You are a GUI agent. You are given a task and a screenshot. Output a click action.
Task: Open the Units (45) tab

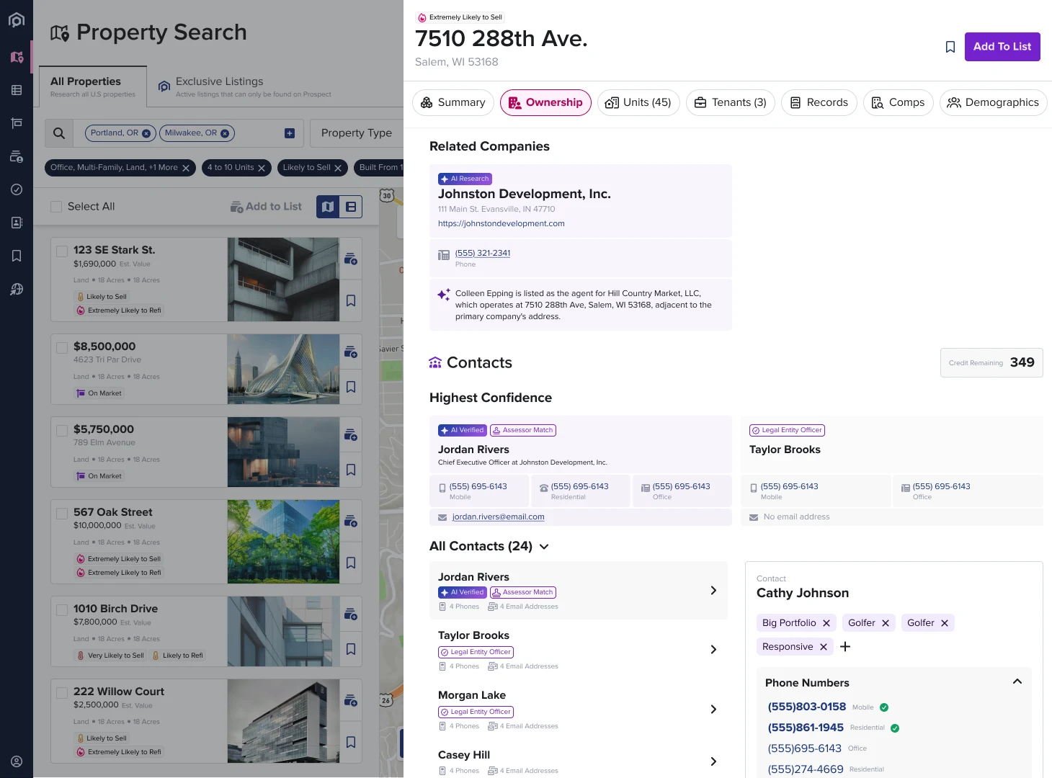[638, 102]
